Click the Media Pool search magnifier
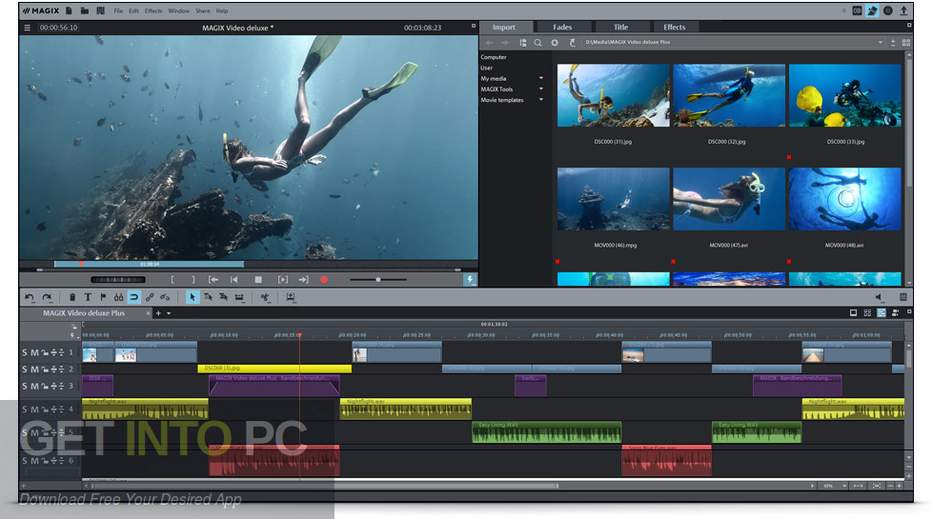This screenshot has height=519, width=932. 537,43
